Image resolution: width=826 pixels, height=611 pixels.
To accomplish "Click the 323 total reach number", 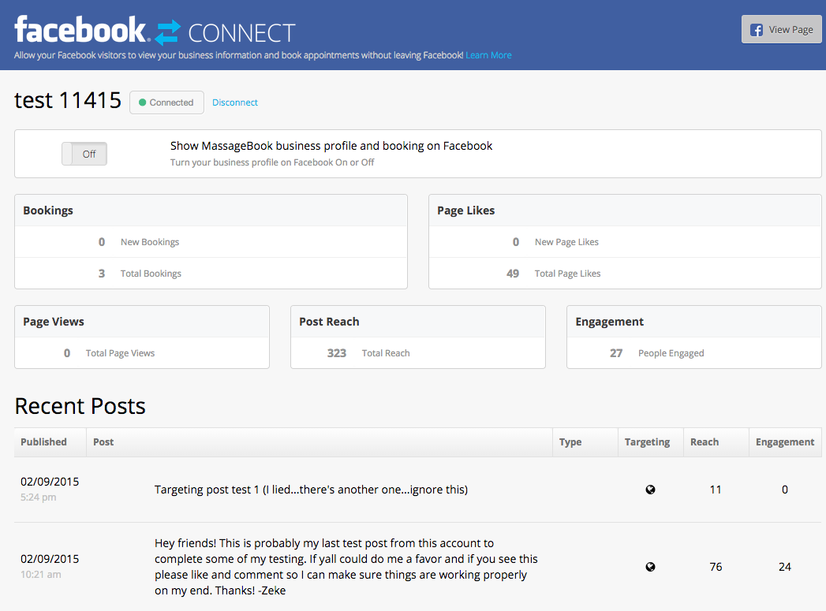I will [337, 353].
